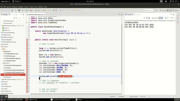The width and height of the screenshot is (180, 101).
Task: Toggle Show Console When Standard Error Changes
Action: (x=162, y=18)
